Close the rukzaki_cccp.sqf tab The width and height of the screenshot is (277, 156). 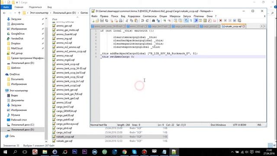click(244, 26)
